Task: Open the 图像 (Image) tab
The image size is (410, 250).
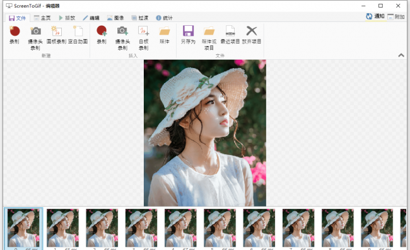Action: [115, 18]
